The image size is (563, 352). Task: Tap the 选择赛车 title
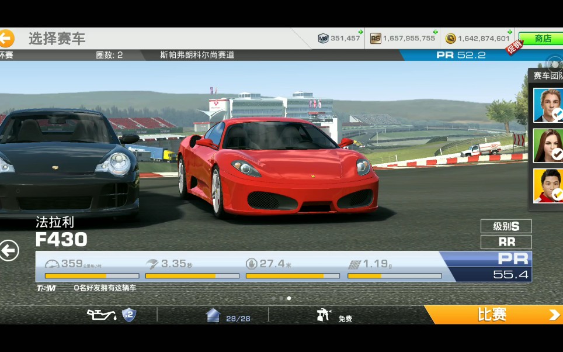pos(57,39)
